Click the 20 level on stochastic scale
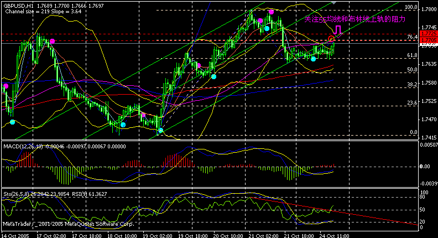The height and width of the screenshot is (238, 438). coord(423,222)
